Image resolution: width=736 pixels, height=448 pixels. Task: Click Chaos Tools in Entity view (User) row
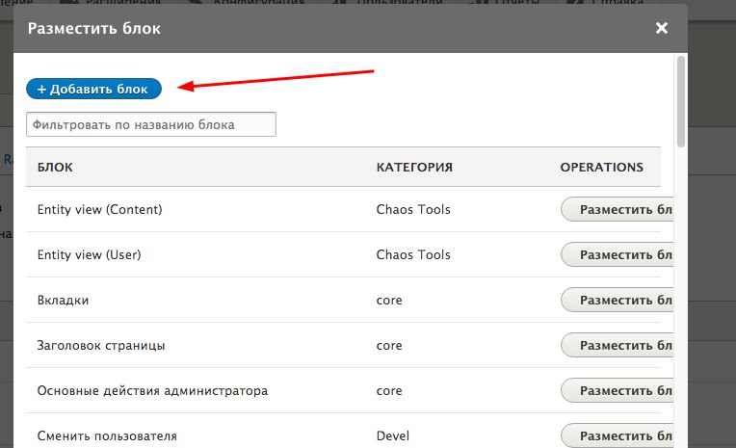pos(413,254)
